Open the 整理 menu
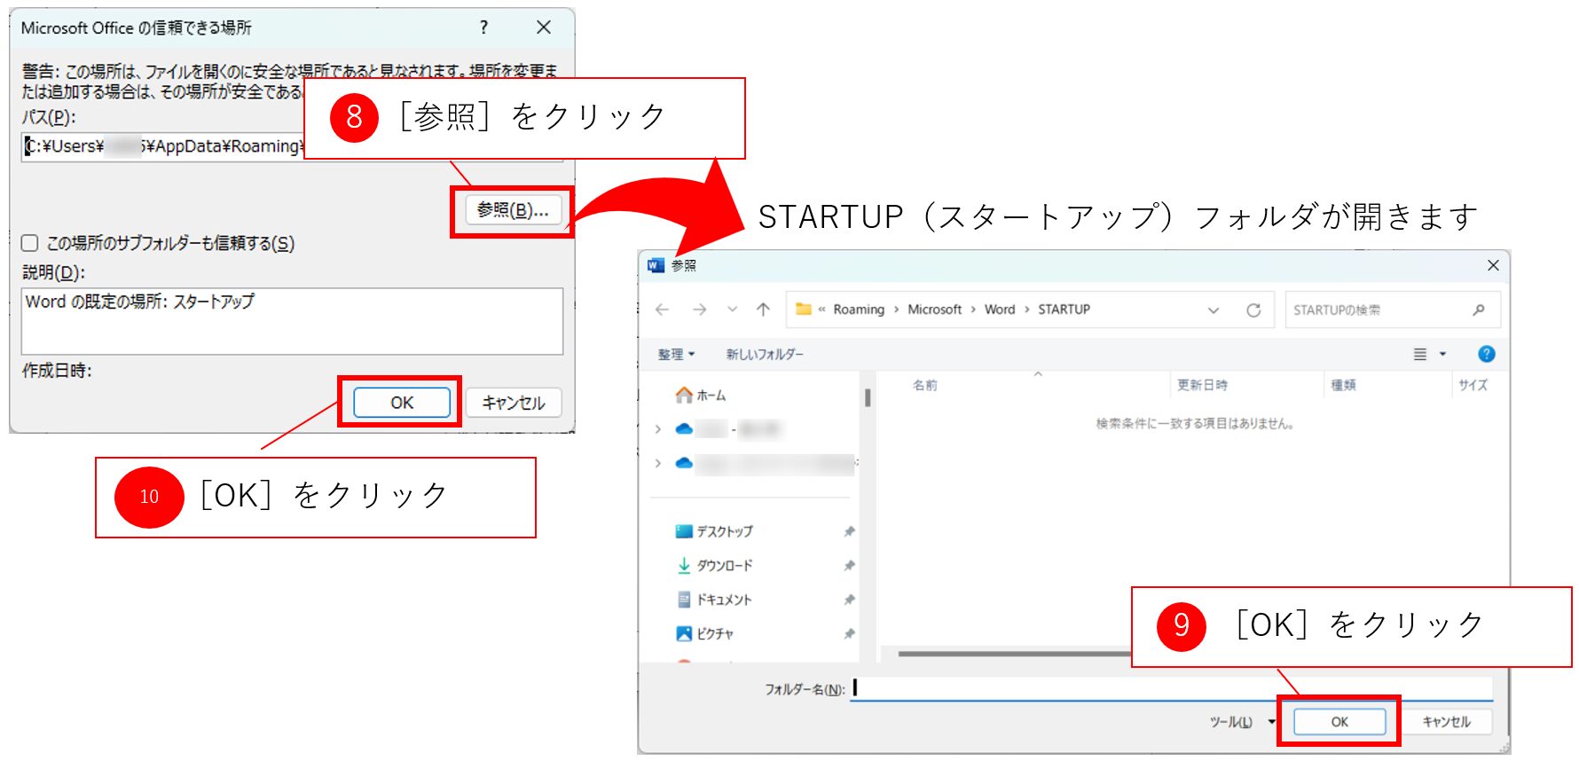 [676, 354]
